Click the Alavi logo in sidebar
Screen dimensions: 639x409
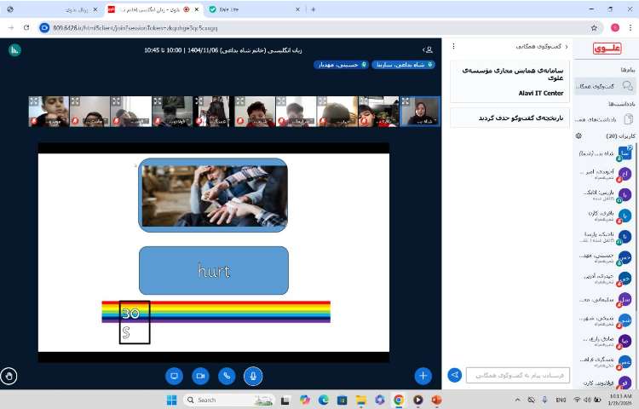(607, 49)
